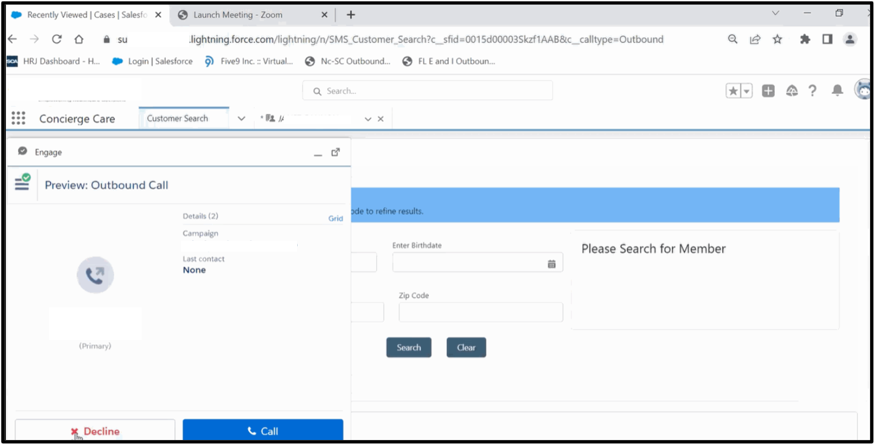Open the Engage menu hamburger icon
Viewport: 876px width, 444px height.
click(22, 182)
